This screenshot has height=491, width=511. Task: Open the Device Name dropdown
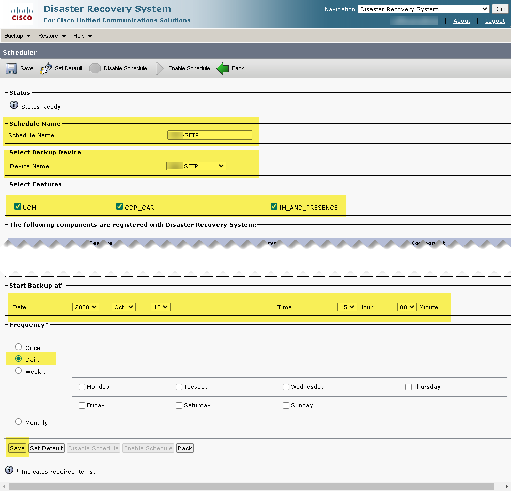196,166
